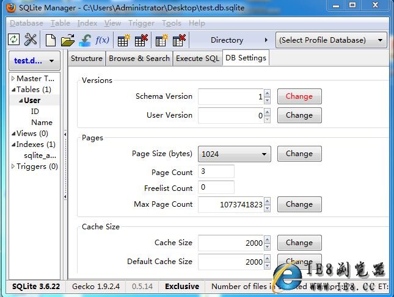This screenshot has height=297, width=394.
Task: Open the Database menu
Action: pyautogui.click(x=26, y=23)
